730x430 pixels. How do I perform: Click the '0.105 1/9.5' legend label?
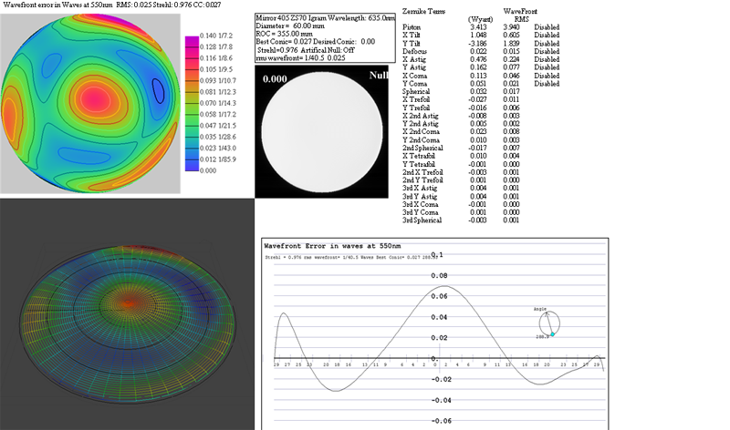pyautogui.click(x=216, y=69)
